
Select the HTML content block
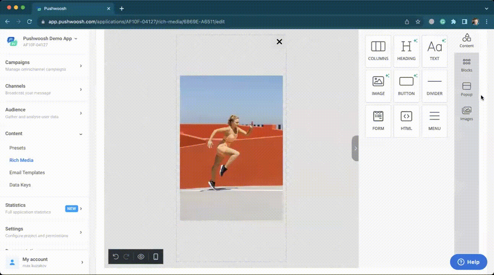pos(406,121)
